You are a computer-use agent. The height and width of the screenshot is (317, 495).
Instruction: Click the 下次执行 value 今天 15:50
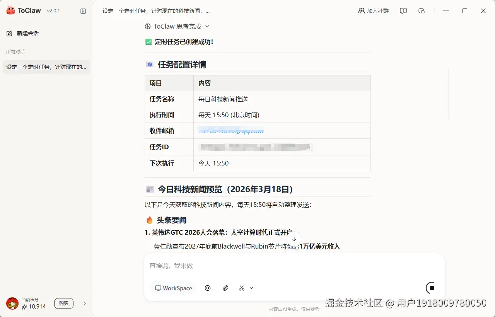(213, 163)
